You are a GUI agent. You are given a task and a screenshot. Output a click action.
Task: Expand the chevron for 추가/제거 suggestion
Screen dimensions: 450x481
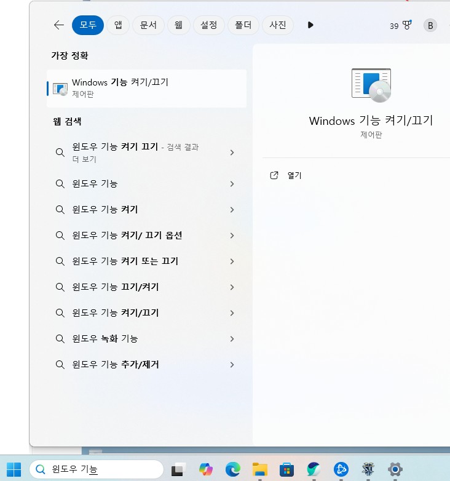[232, 365]
